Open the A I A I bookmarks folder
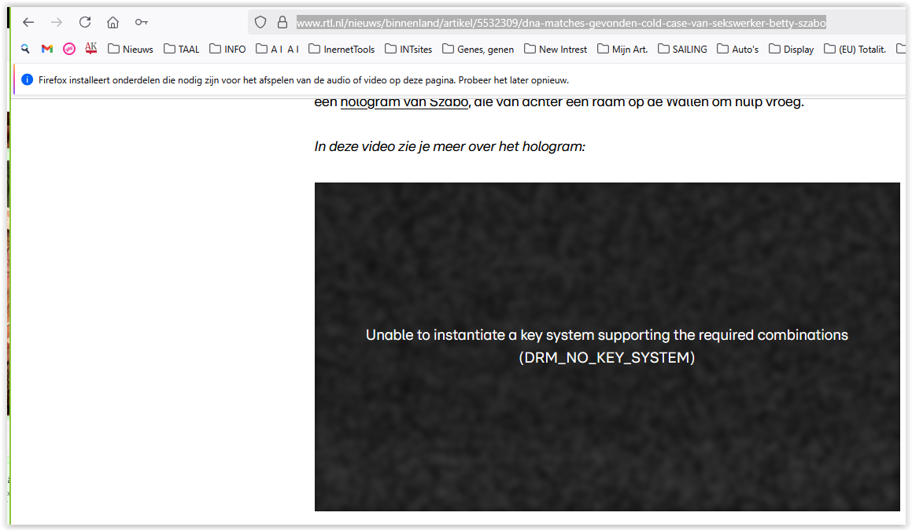 click(278, 49)
